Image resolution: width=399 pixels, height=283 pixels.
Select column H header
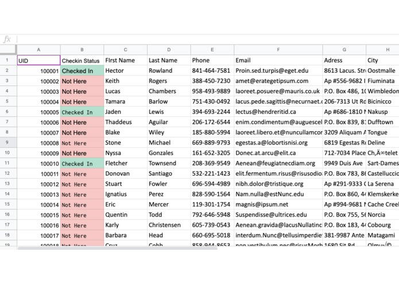pyautogui.click(x=383, y=50)
